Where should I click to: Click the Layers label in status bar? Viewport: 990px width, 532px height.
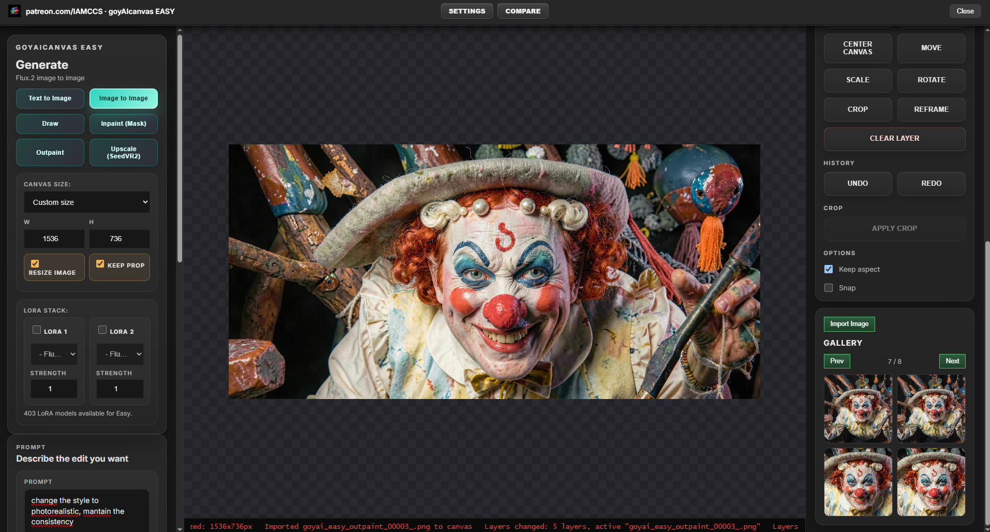pos(785,526)
